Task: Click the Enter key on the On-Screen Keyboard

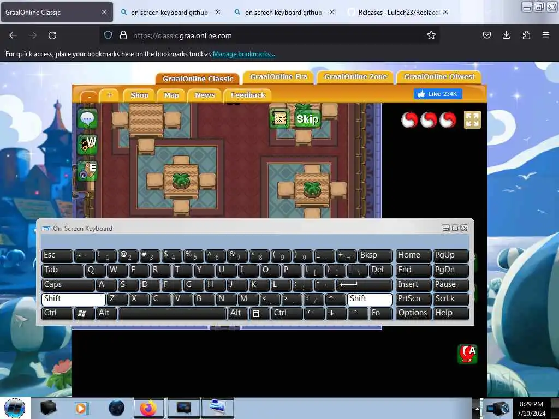Action: point(364,285)
